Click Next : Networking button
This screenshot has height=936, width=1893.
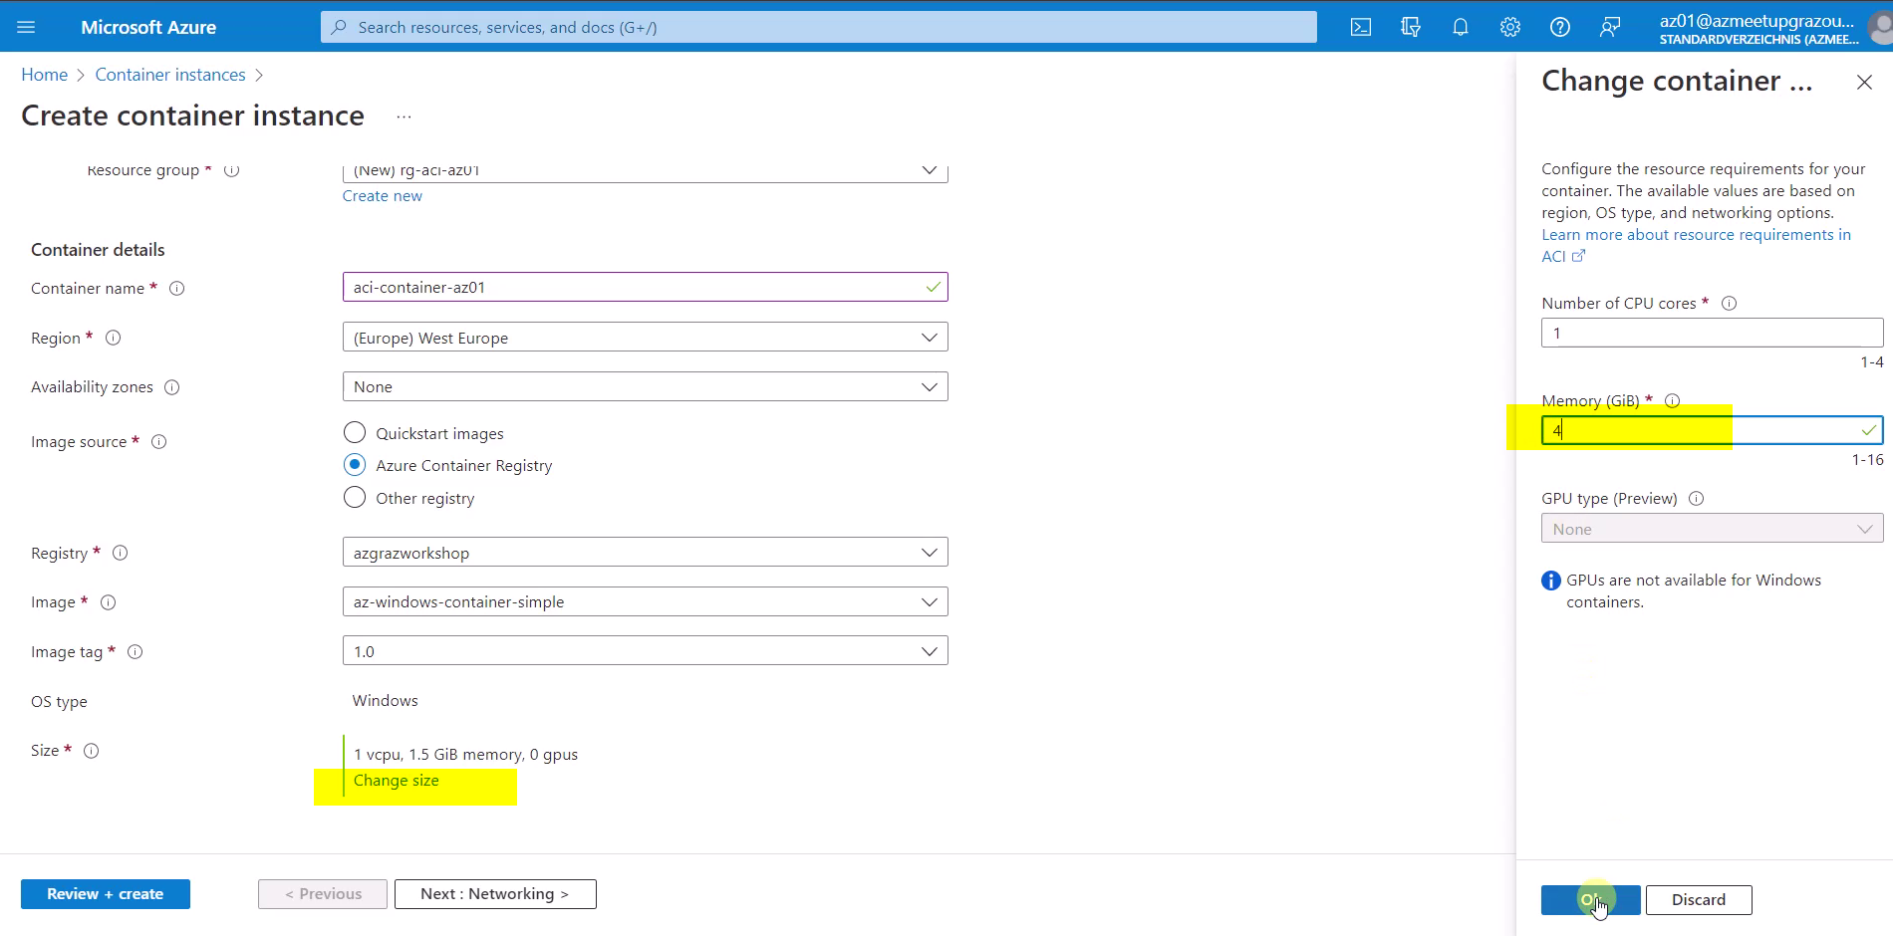click(x=495, y=894)
